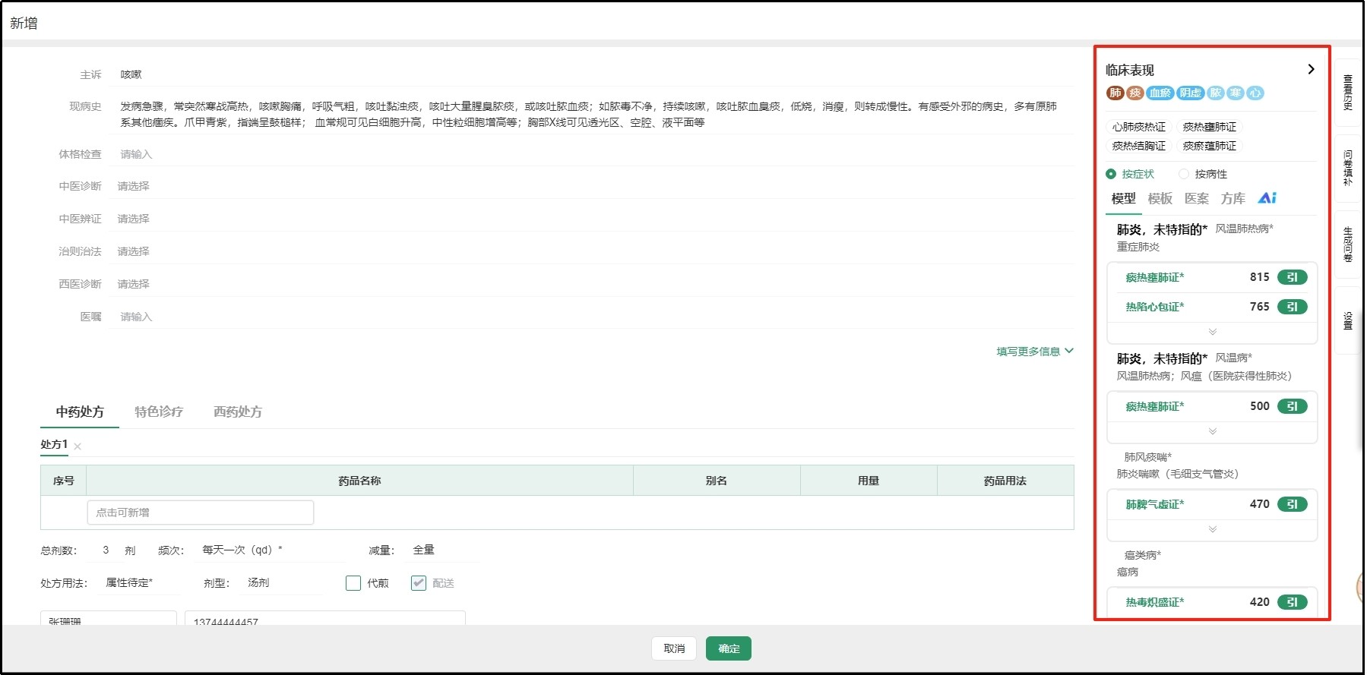Open the 方库 tab
Image resolution: width=1367 pixels, height=675 pixels.
pyautogui.click(x=1233, y=198)
